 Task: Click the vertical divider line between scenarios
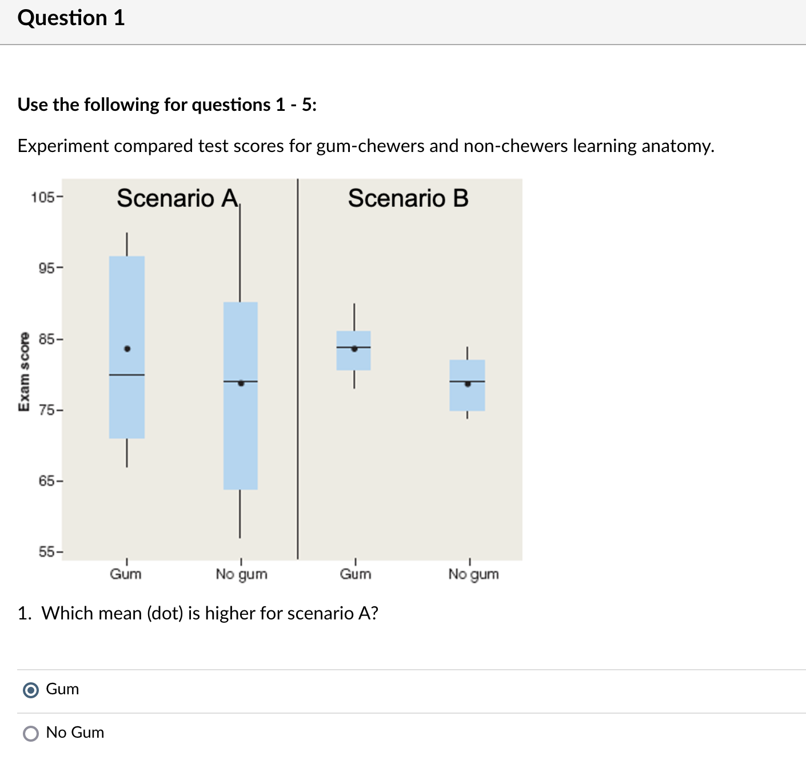coord(297,369)
